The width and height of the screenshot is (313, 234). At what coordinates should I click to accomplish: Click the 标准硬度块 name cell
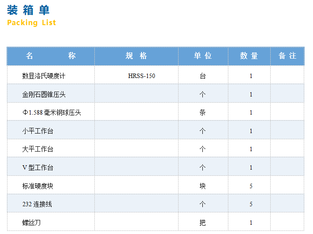37,186
